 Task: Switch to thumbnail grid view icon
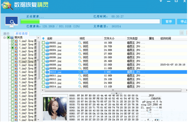[x=182, y=33]
